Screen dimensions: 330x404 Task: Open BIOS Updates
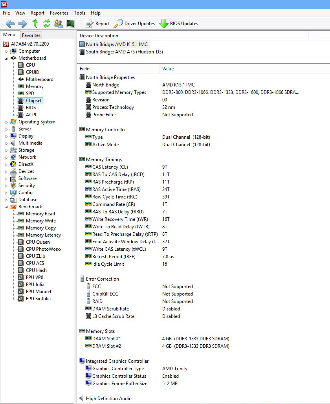tap(178, 24)
